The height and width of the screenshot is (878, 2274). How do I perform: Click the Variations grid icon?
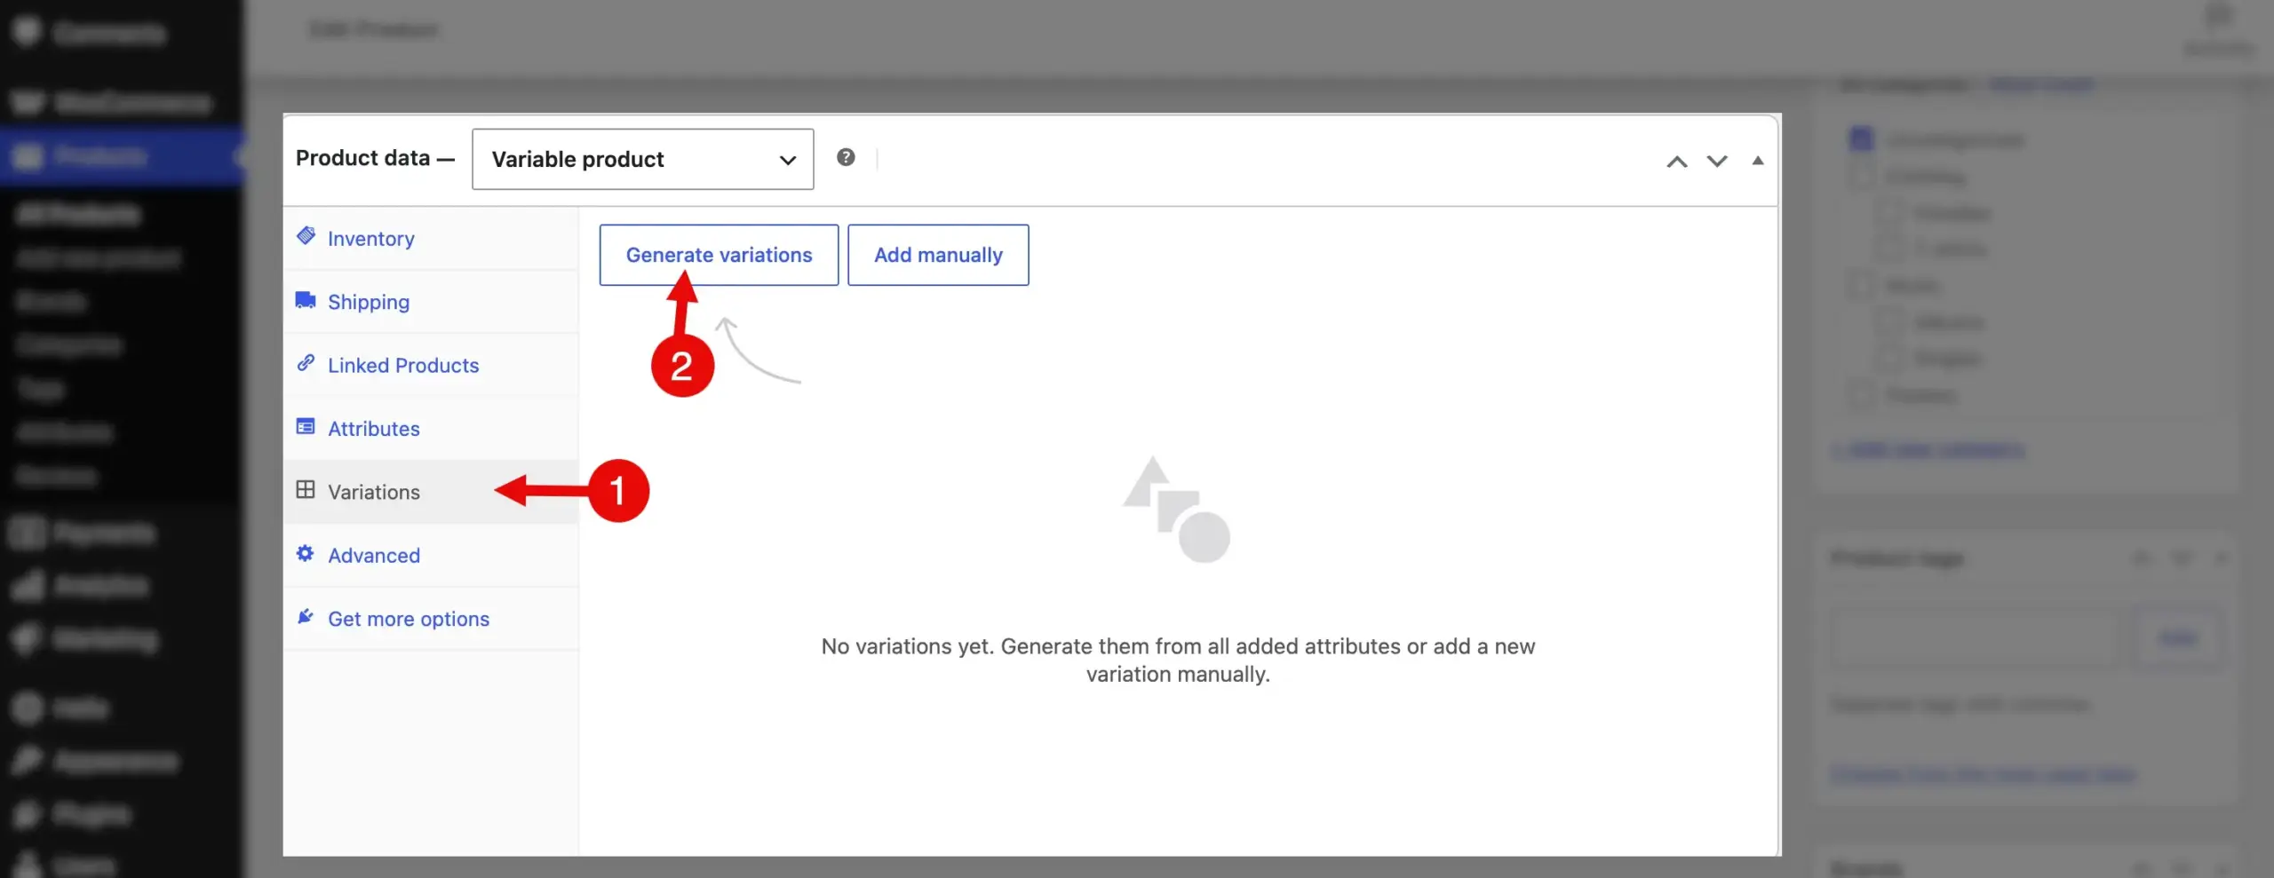tap(306, 489)
